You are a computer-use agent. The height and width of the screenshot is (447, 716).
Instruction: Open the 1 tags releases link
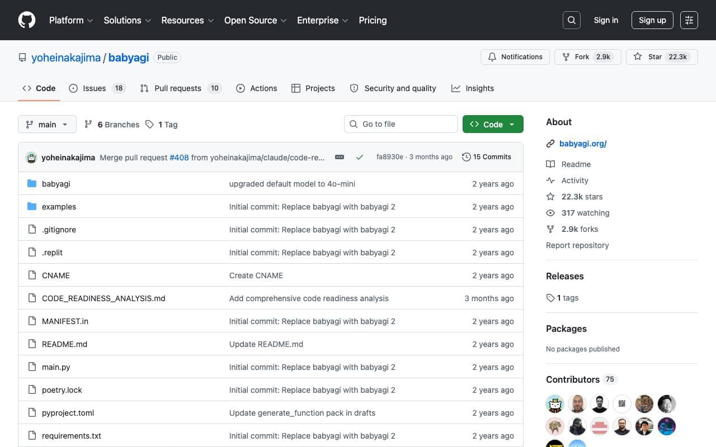[563, 298]
